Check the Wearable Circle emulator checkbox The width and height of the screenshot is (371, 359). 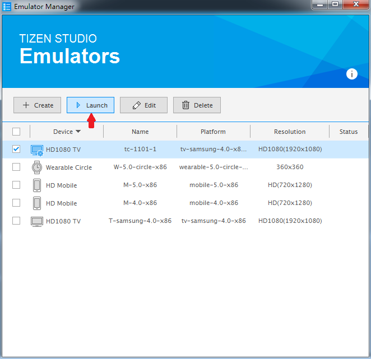(x=16, y=167)
